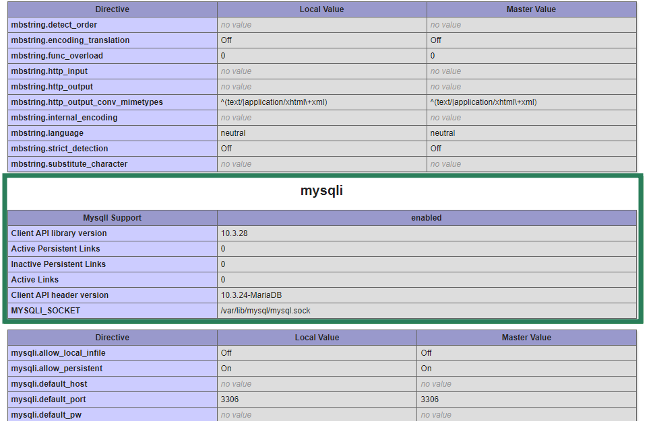The height and width of the screenshot is (421, 653).
Task: Select the mbstring.language directive name
Action: (x=47, y=133)
